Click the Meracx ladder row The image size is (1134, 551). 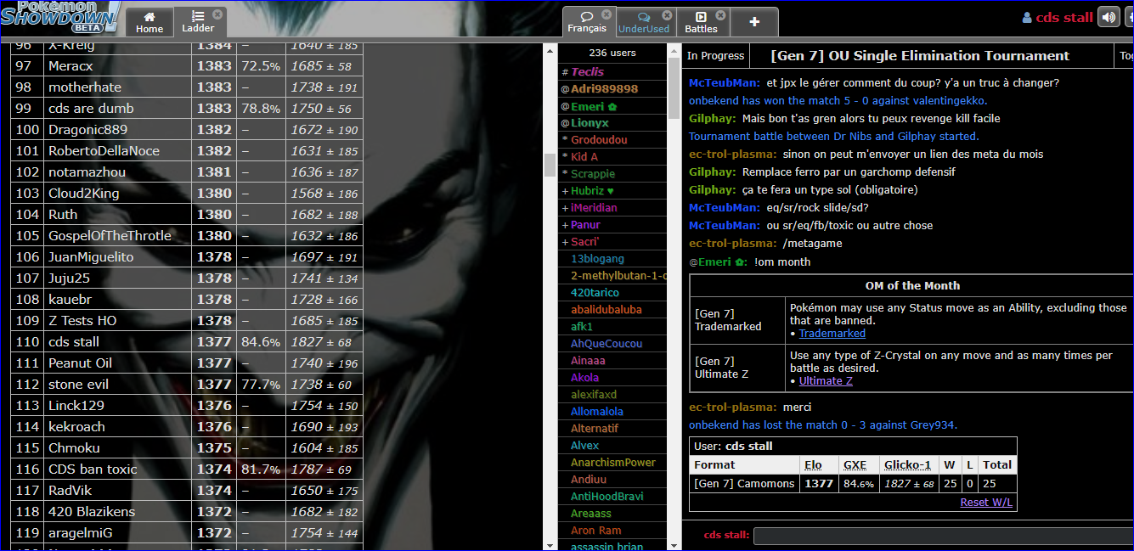pos(187,66)
